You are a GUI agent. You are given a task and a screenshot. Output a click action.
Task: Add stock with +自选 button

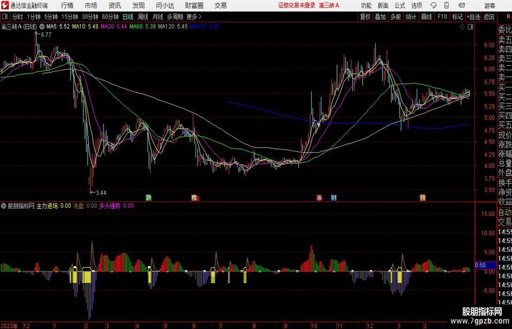pos(474,17)
